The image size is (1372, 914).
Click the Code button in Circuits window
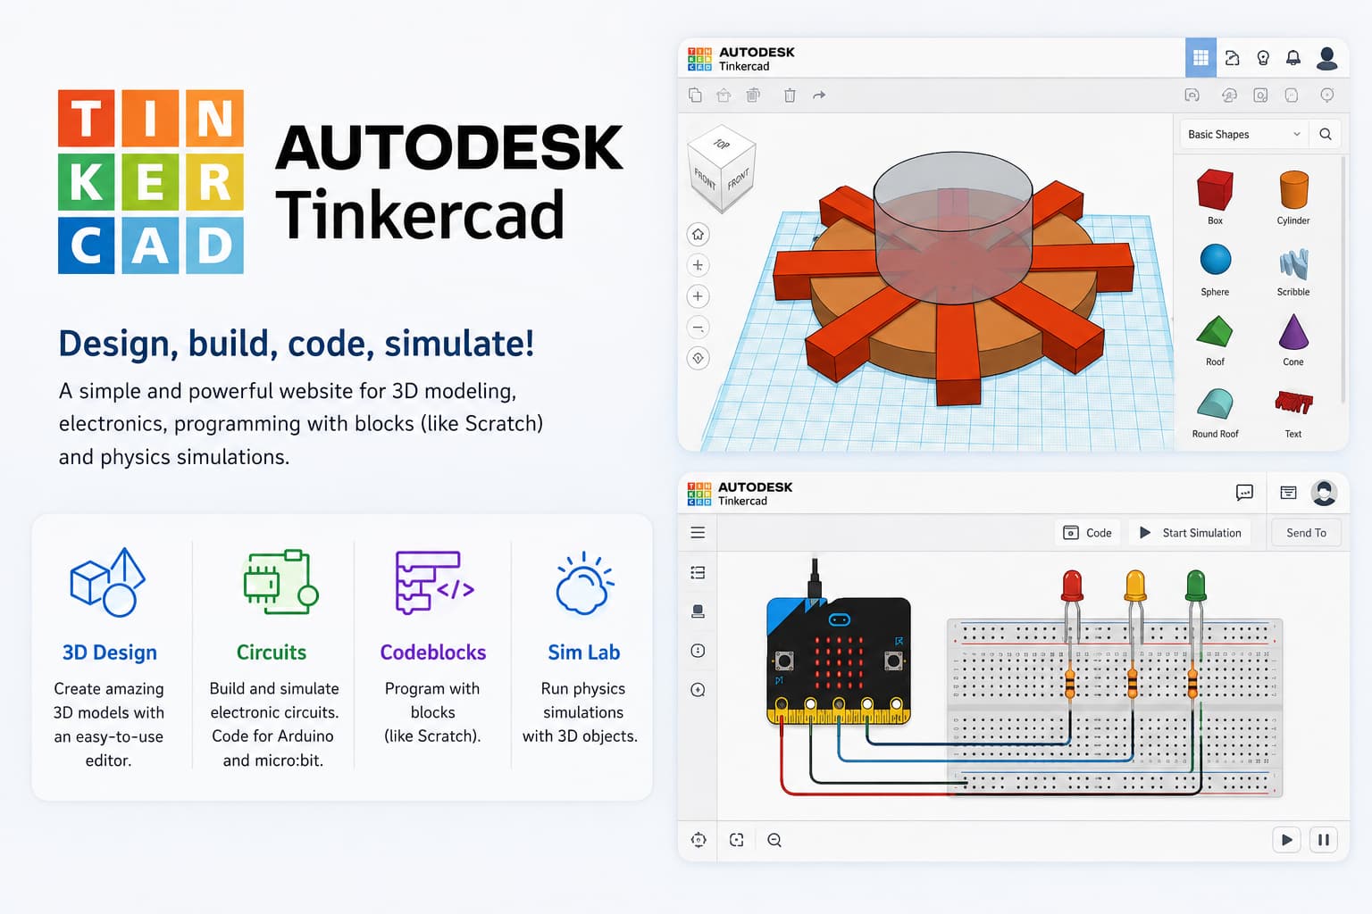click(x=1088, y=533)
